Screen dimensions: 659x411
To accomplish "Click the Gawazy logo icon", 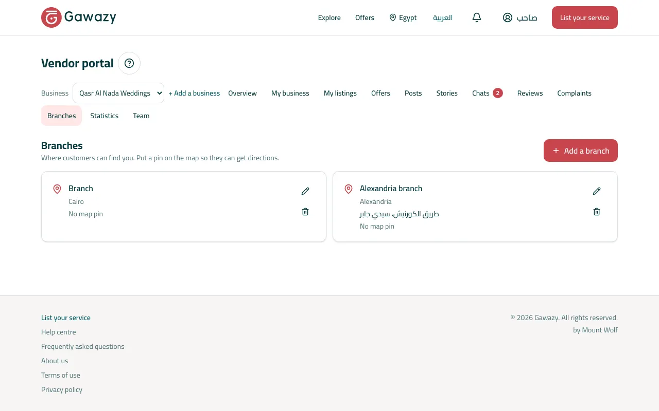I will [51, 17].
